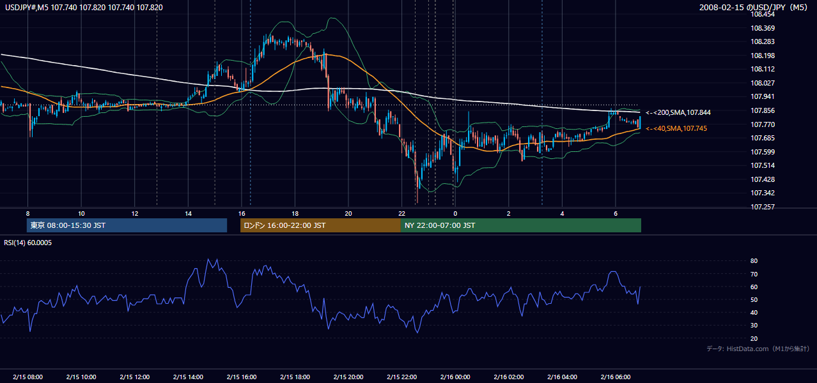Click the データ: HistData.com source credit
Viewport: 817px width, 383px height.
click(758, 349)
